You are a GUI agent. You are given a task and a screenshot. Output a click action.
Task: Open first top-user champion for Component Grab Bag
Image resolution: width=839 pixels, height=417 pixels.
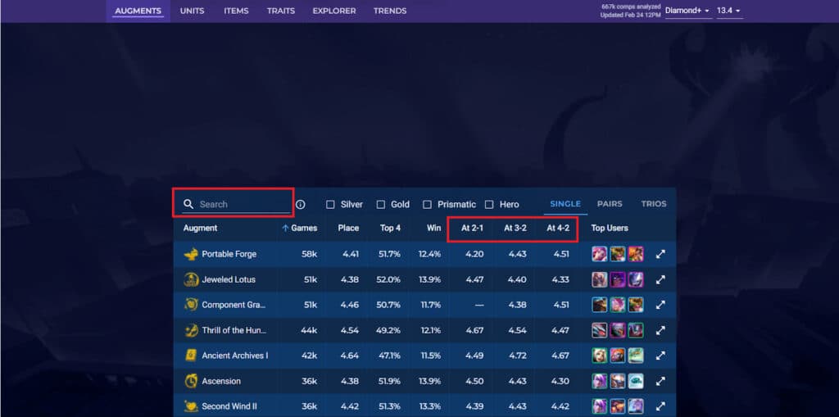[599, 305]
